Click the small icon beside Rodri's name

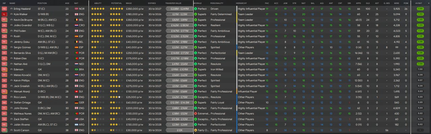11,36
